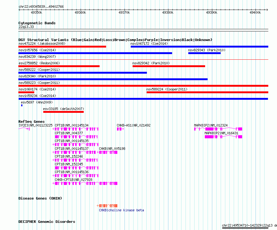Click the 49350k ruler tick label
Image resolution: width=277 pixels, height=230 pixels.
[x=36, y=12]
